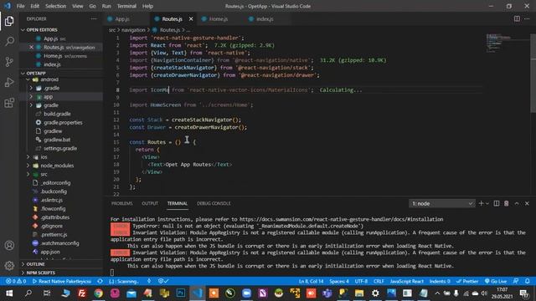
Task: Open the Windows taskbar search
Action: [28, 293]
